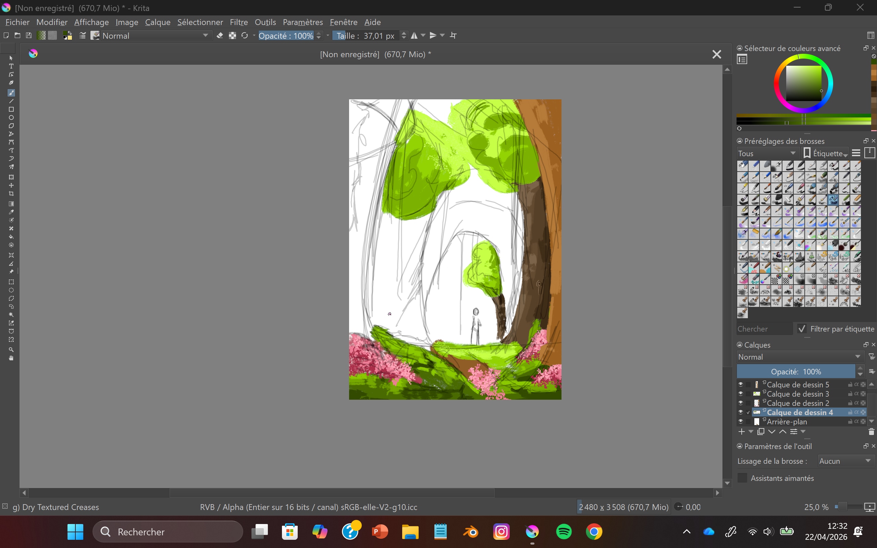Enable the Assistants aimantés checkbox
The height and width of the screenshot is (548, 877).
click(743, 478)
